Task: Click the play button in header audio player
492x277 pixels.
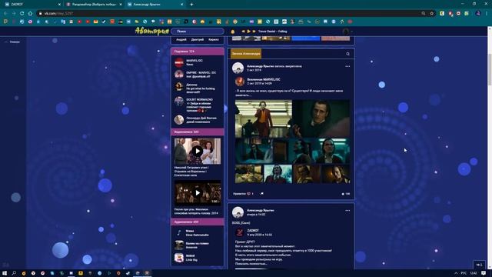Action: (248, 32)
